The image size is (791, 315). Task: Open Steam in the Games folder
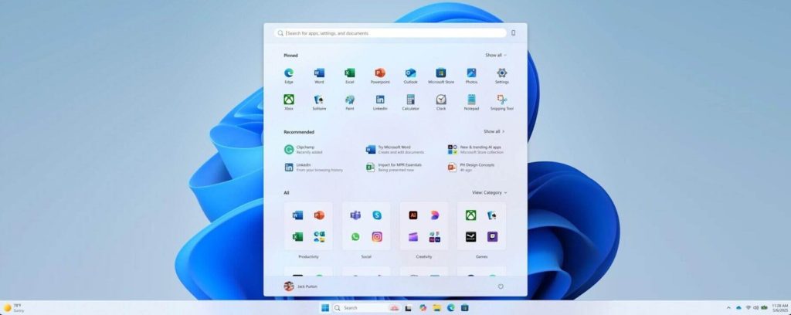tap(470, 236)
